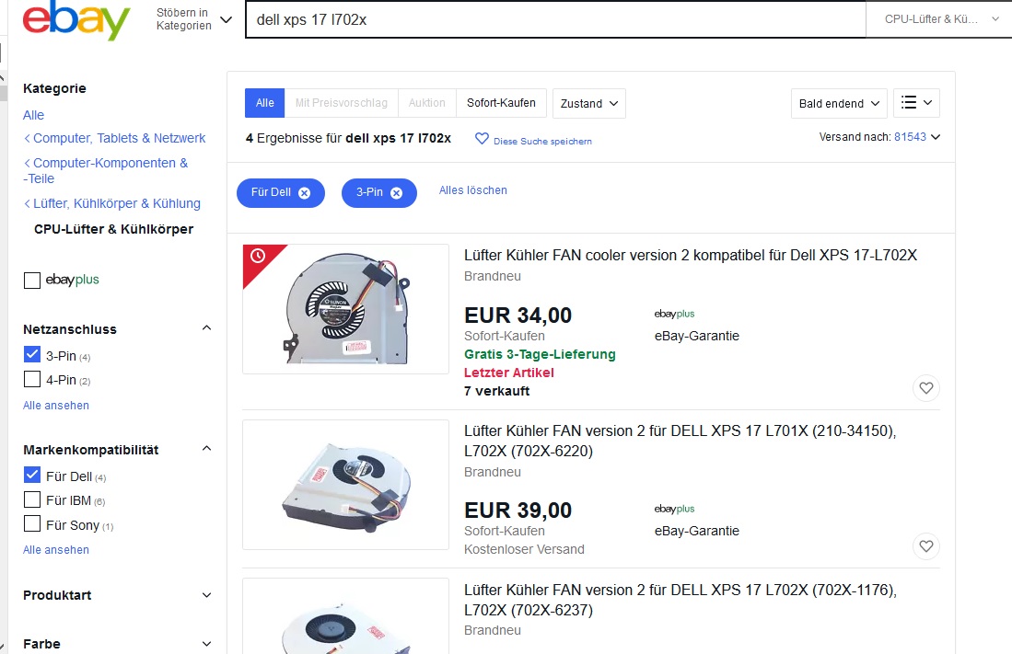Click the Gratis 3-Tage-Lieferung text
The image size is (1012, 654).
click(x=541, y=355)
